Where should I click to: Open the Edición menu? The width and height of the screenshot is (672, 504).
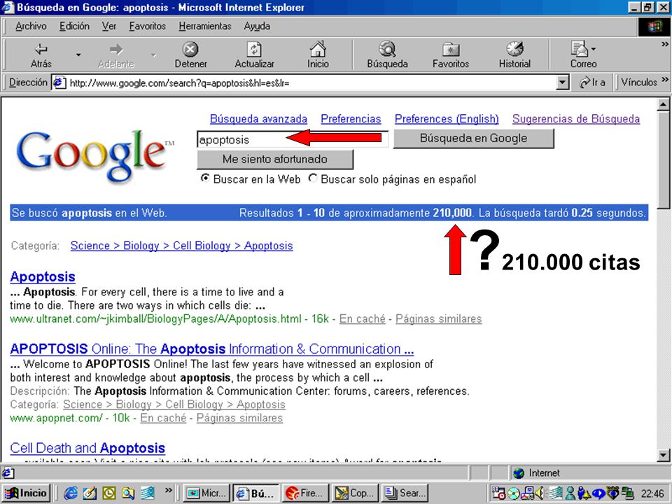pyautogui.click(x=75, y=26)
